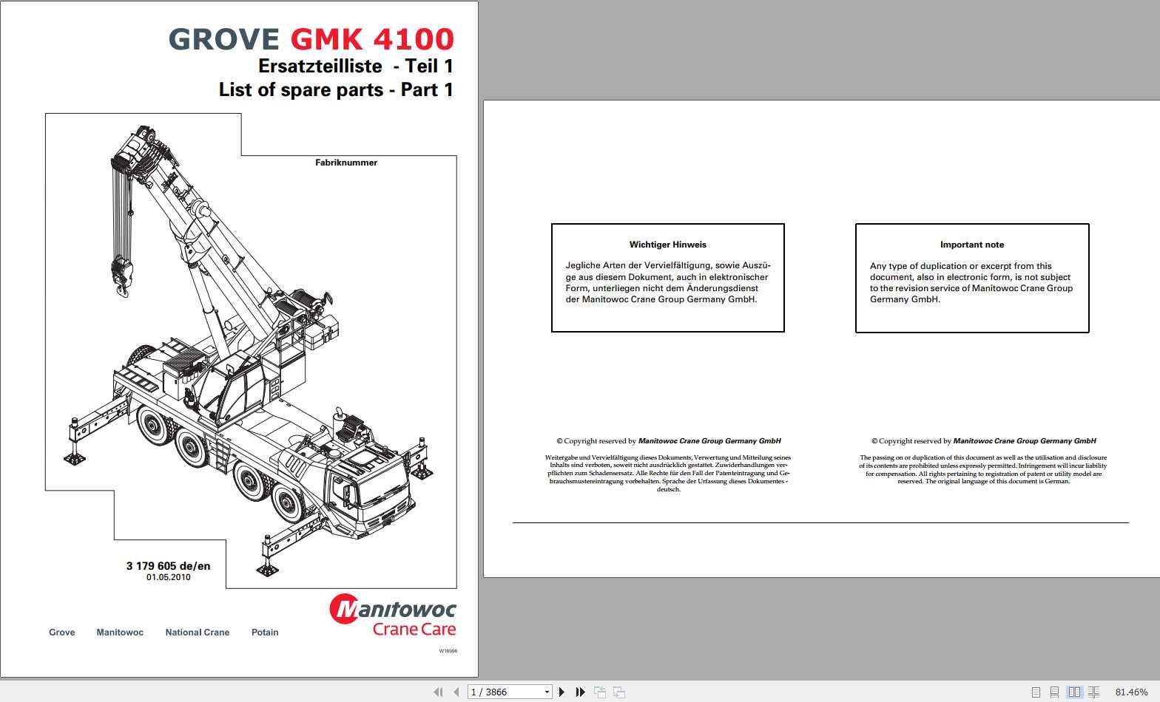The width and height of the screenshot is (1160, 702).
Task: Switch to single page view
Action: [1036, 692]
